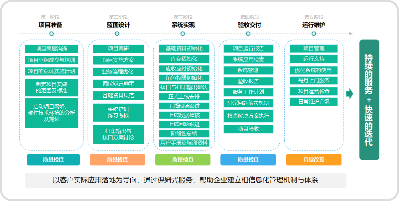Click the 日常维护升级 box

(314, 102)
